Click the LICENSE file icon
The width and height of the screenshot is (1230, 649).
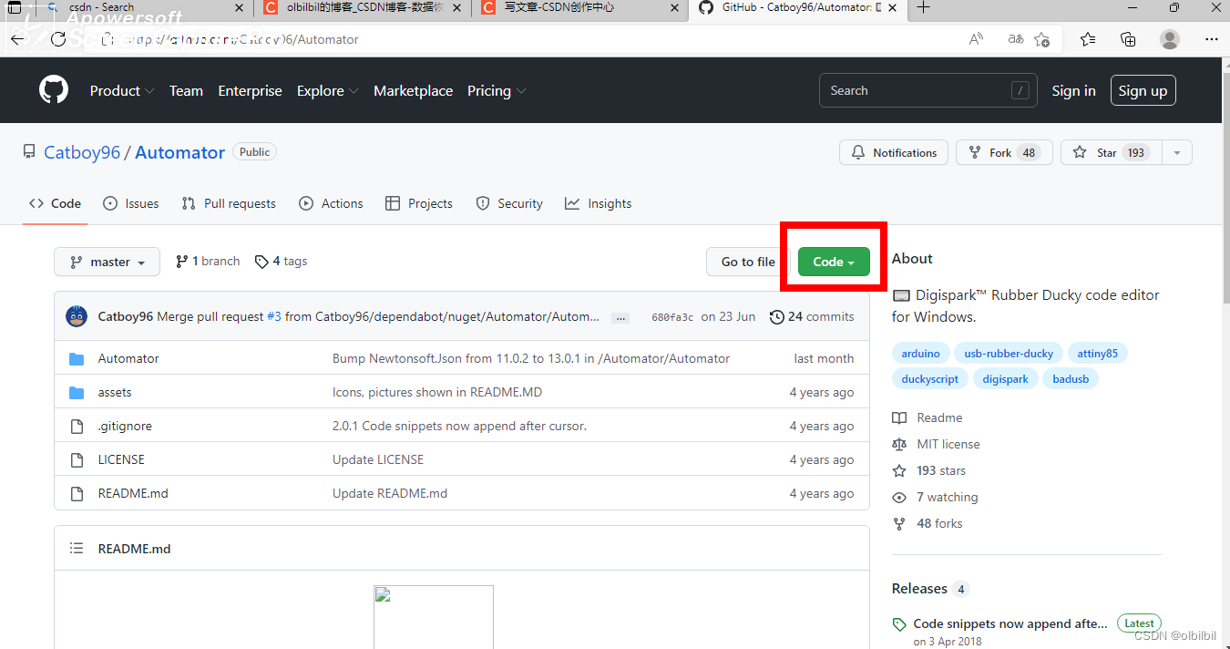[x=77, y=459]
